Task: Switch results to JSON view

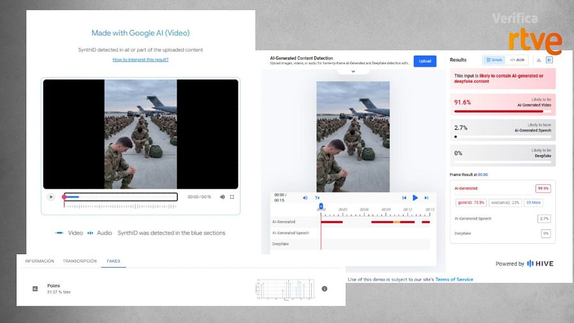Action: 517,60
